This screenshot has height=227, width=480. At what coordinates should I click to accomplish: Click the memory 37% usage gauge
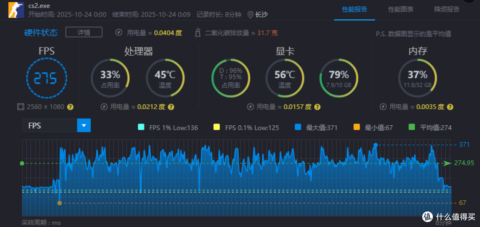[x=417, y=78]
